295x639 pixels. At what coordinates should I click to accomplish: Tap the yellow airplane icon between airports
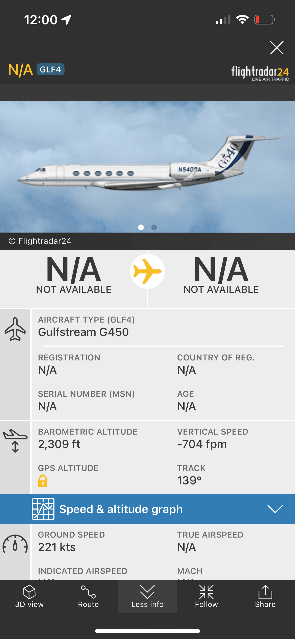pos(147,272)
